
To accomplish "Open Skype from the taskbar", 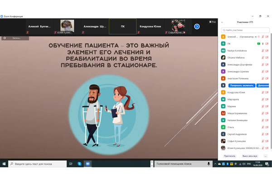I will 79,164.
